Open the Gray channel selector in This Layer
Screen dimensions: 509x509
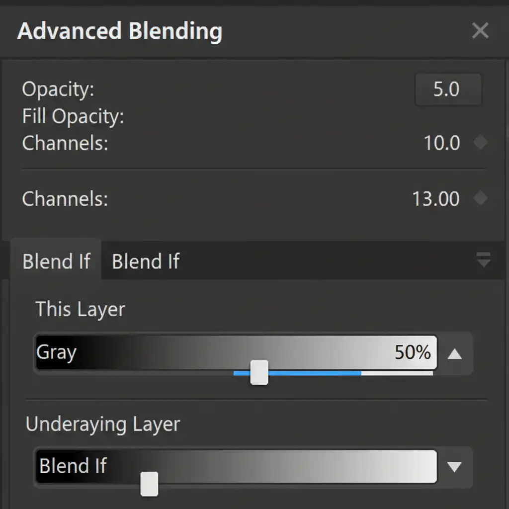coord(57,353)
